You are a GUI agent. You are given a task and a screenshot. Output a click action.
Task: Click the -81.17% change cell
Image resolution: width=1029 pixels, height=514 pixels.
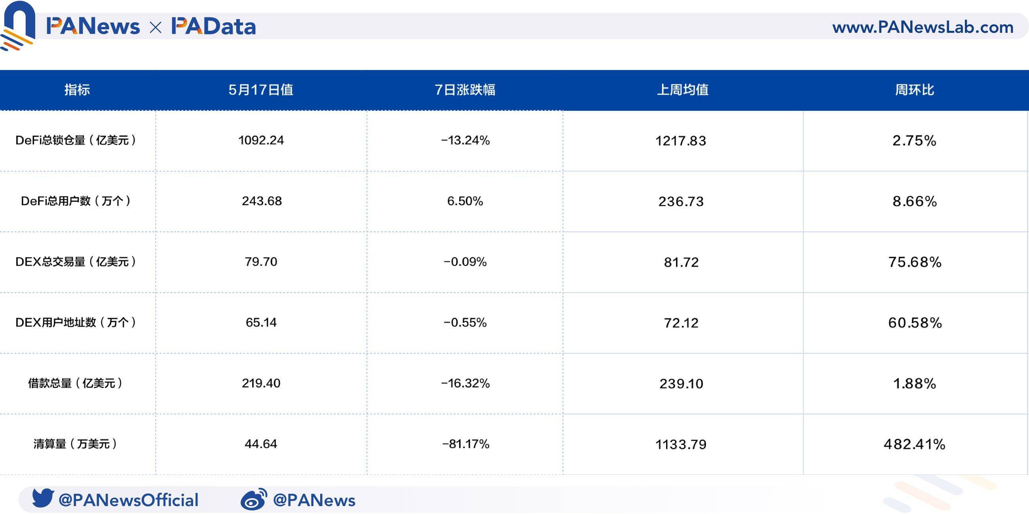(x=465, y=444)
